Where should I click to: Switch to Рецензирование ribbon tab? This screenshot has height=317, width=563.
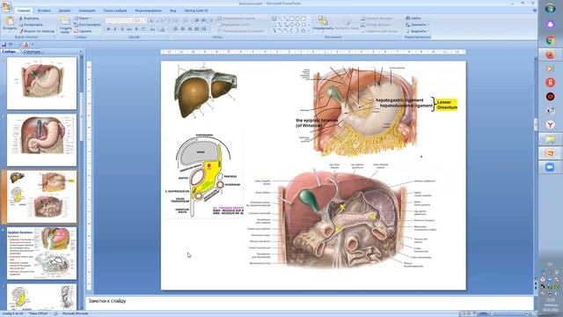point(149,11)
